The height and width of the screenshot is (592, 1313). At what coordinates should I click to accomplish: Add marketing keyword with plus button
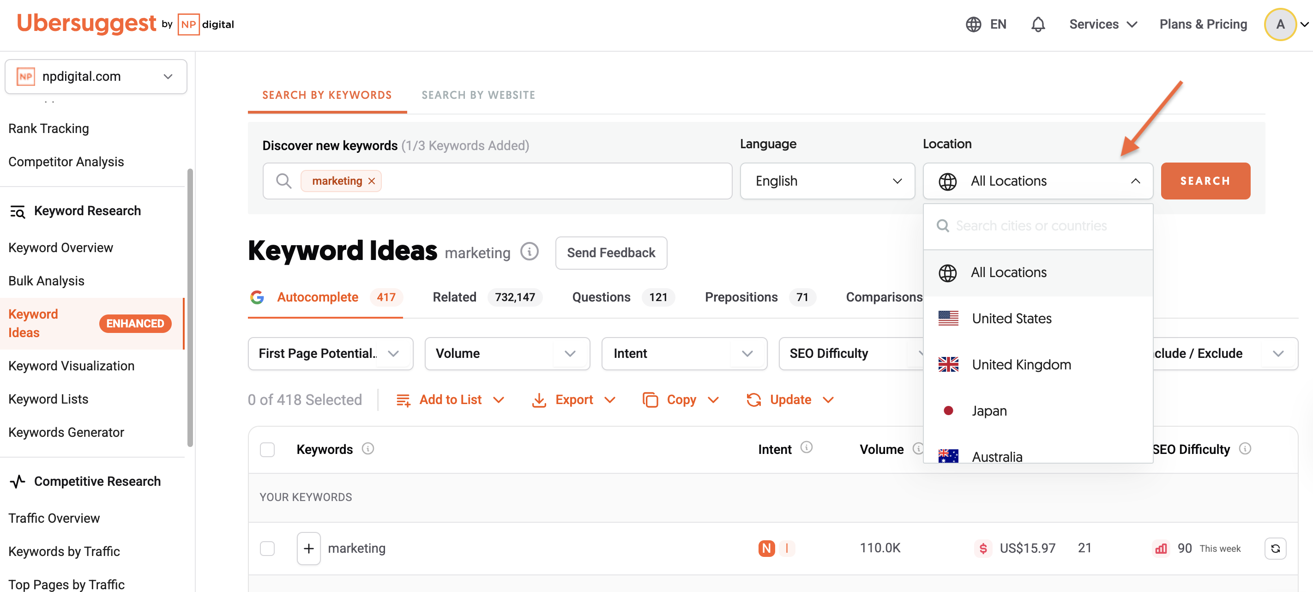(308, 549)
